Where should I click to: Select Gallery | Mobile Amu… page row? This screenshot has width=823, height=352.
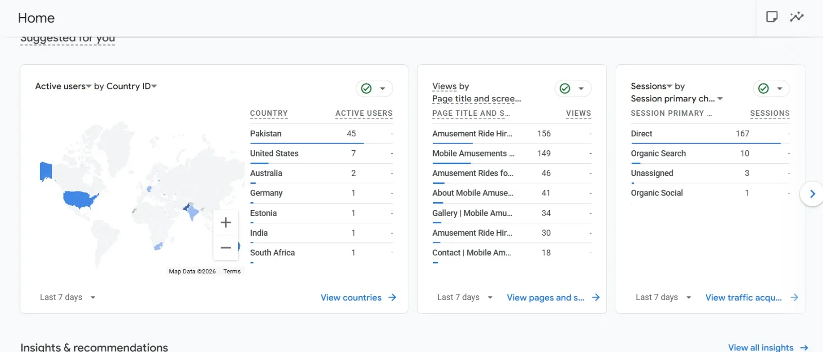[512, 213]
